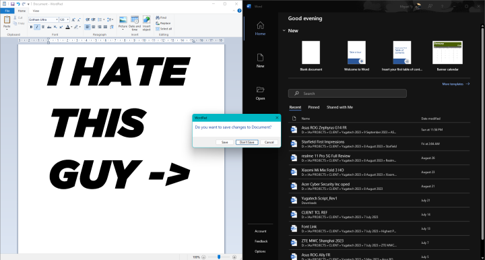Screen dimensions: 485x260
Task: Redo using WordPad quick access arrow
Action: [24, 4]
